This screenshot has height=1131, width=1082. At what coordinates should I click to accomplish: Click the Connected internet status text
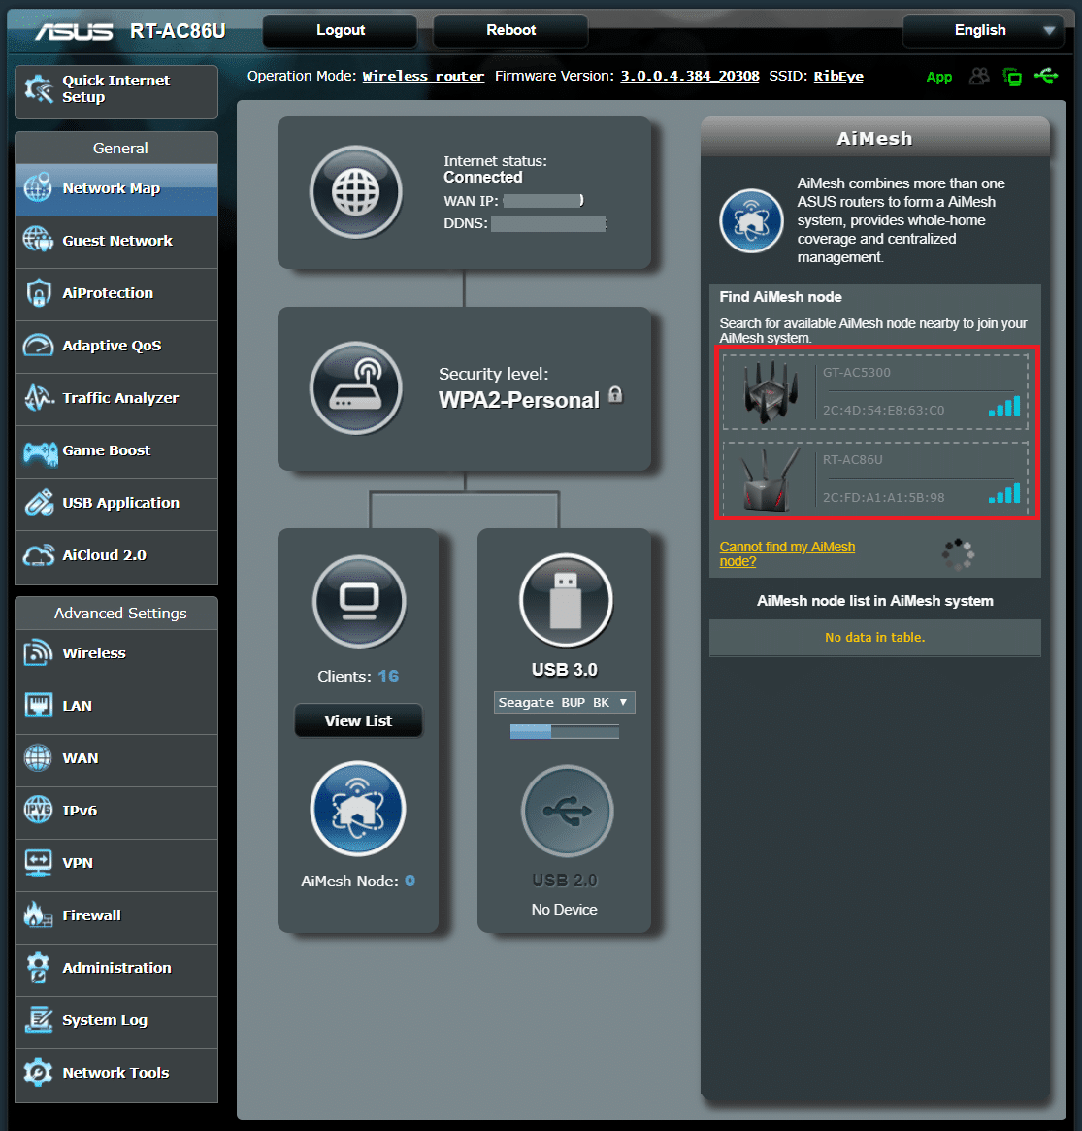pos(483,178)
